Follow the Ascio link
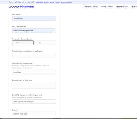Screen dimensions: 137x119 pyautogui.click(x=52, y=2)
